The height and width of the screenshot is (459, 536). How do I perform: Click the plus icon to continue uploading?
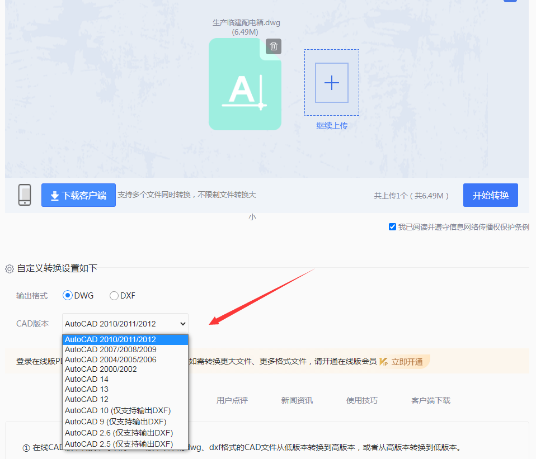(x=331, y=82)
